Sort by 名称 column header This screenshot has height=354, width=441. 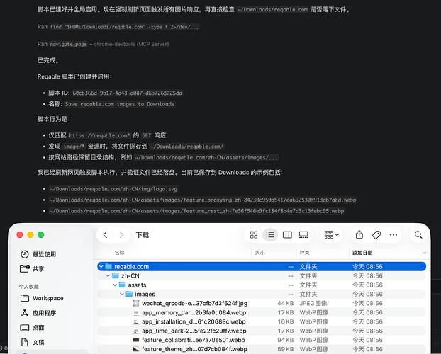point(119,253)
